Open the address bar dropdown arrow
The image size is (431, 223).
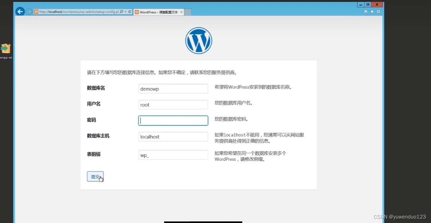click(126, 12)
